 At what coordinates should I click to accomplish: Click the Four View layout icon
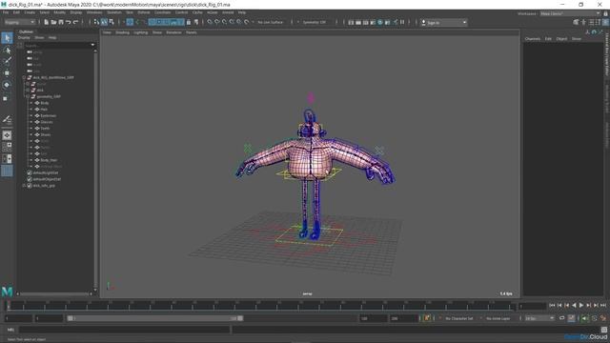pyautogui.click(x=7, y=147)
